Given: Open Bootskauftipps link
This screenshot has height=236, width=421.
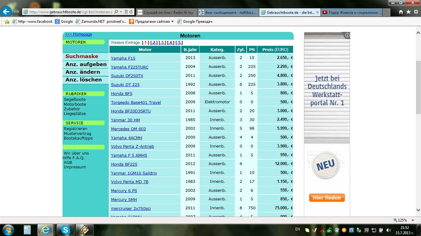Looking at the screenshot, I should pos(78,138).
